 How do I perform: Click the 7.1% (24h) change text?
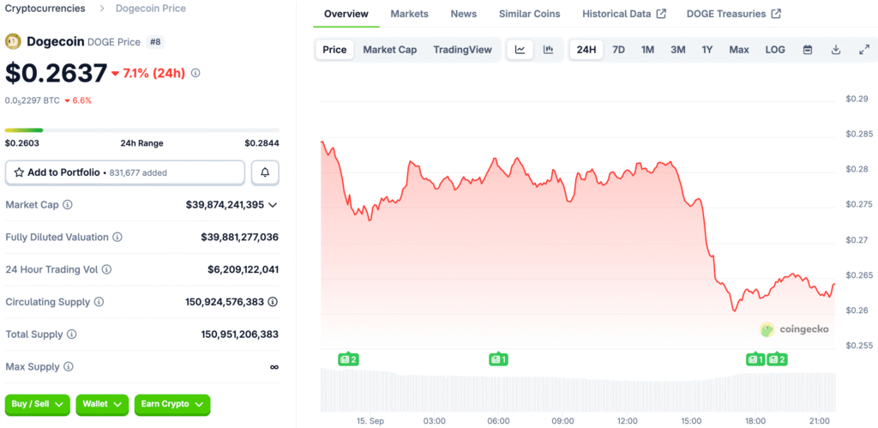154,73
